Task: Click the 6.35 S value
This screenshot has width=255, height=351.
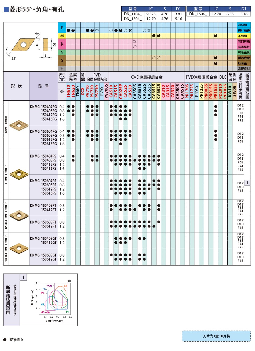Action: (x=230, y=14)
